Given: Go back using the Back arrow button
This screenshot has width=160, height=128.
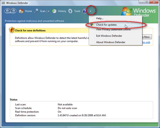Looking at the screenshot, I should click(x=7, y=11).
